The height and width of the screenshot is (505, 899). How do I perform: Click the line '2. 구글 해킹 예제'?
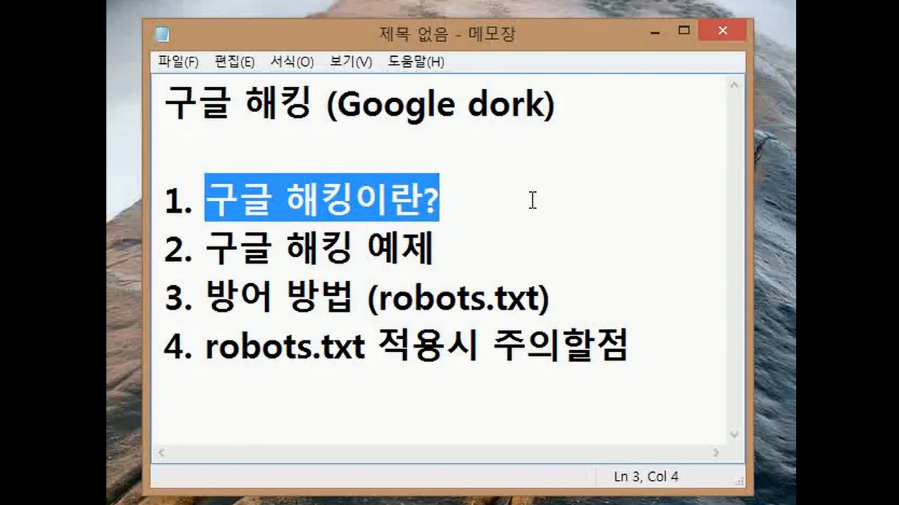tap(298, 249)
